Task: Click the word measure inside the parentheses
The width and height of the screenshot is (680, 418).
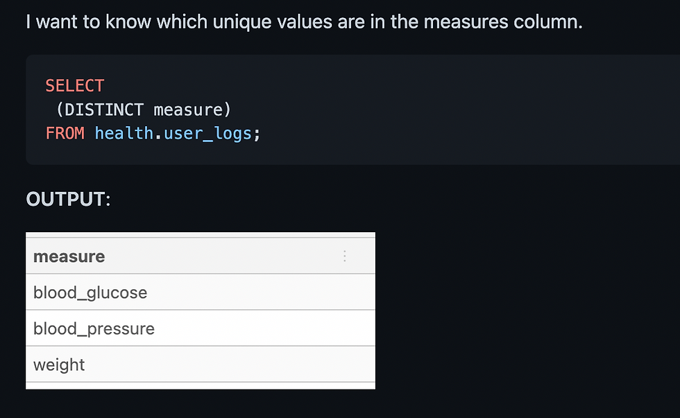Action: coord(188,110)
